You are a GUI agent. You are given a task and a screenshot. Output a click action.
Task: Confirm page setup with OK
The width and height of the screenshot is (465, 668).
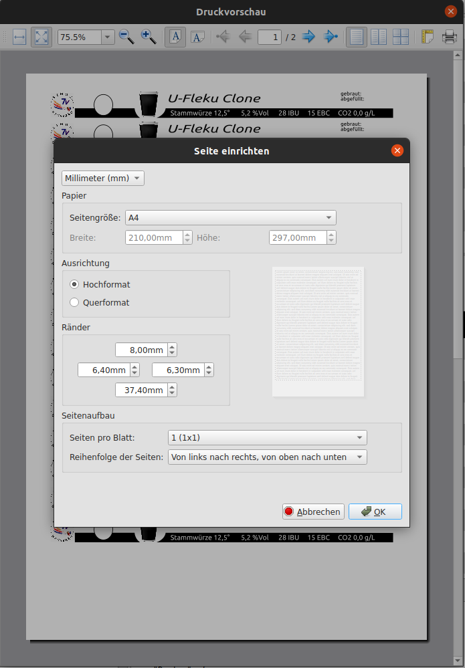(x=375, y=512)
